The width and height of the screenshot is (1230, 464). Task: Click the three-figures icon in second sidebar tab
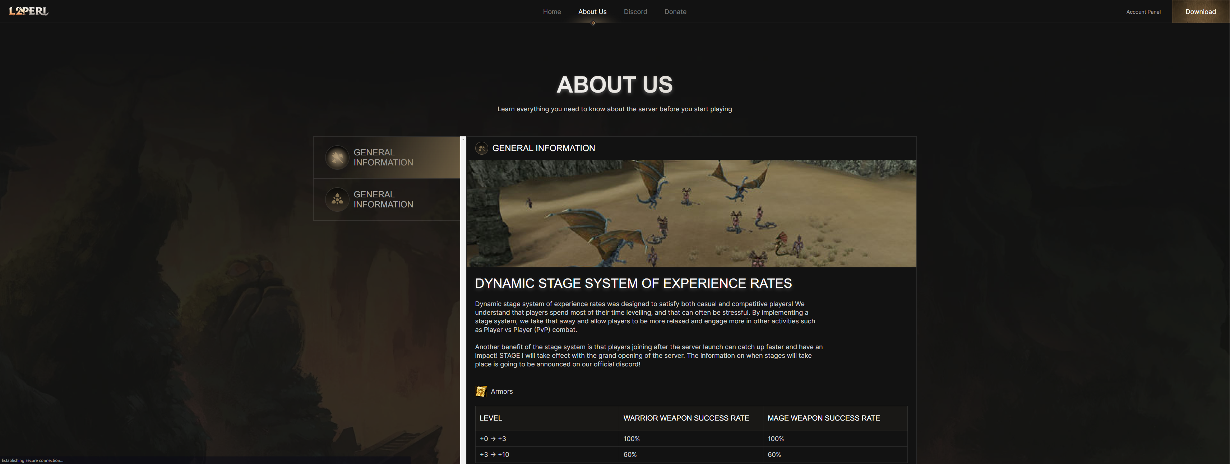tap(337, 199)
